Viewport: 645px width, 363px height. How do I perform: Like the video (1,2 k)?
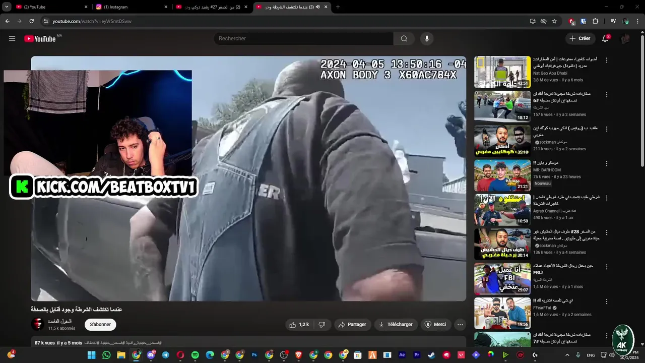pyautogui.click(x=300, y=325)
